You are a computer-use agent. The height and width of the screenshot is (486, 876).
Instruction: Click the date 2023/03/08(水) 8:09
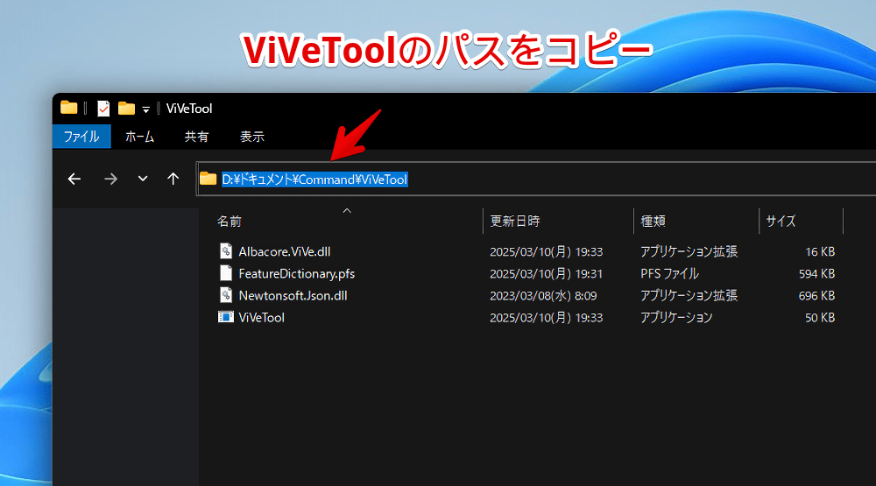click(543, 295)
